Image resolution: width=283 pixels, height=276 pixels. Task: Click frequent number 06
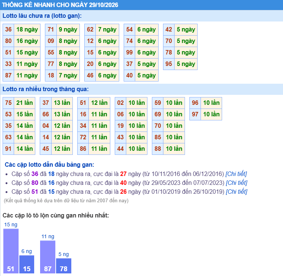tap(121, 114)
